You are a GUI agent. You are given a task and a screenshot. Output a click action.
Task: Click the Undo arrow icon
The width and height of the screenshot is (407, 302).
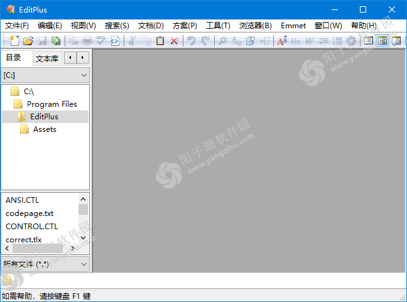[x=192, y=41]
